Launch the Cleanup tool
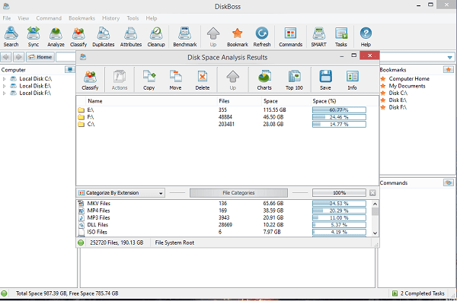Viewport: 457px width, 301px height. click(x=156, y=36)
